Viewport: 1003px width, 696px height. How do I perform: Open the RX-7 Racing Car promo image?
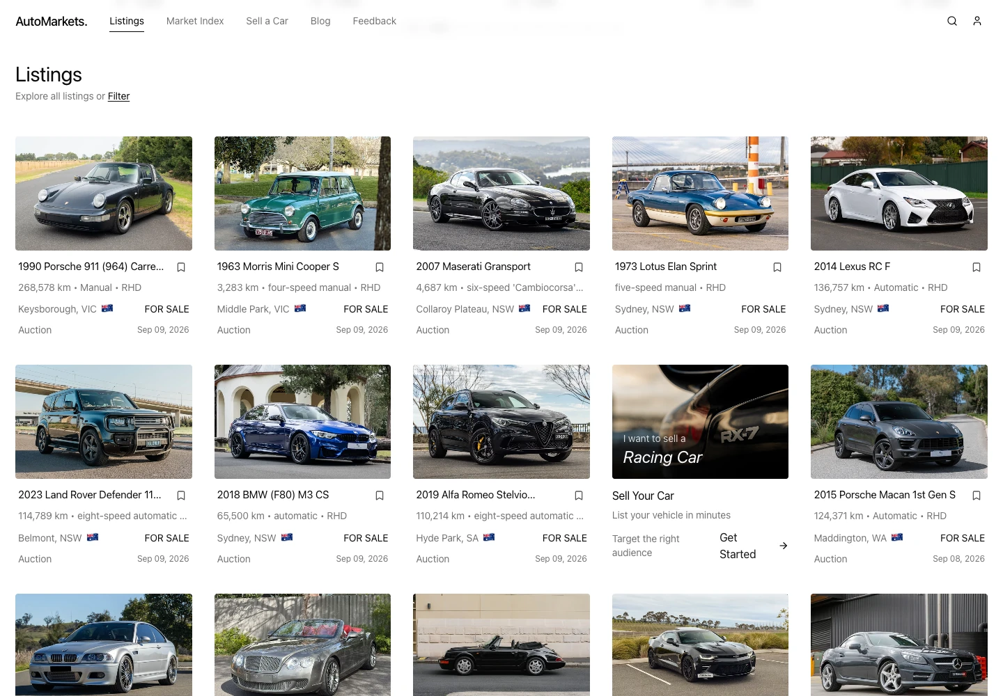(x=700, y=422)
